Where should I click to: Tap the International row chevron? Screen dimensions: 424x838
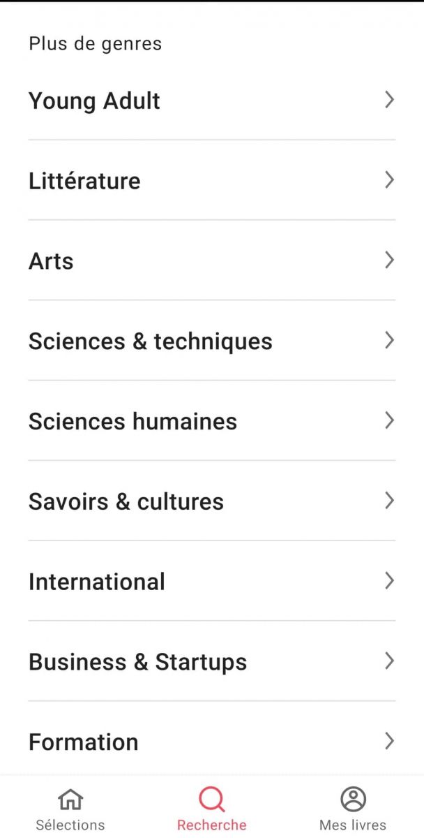tap(390, 581)
